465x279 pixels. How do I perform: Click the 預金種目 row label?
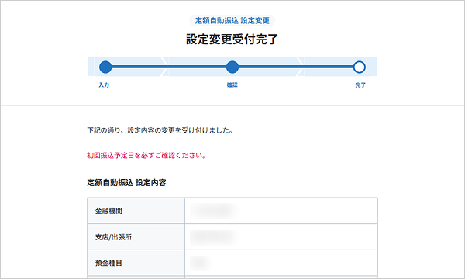[108, 263]
